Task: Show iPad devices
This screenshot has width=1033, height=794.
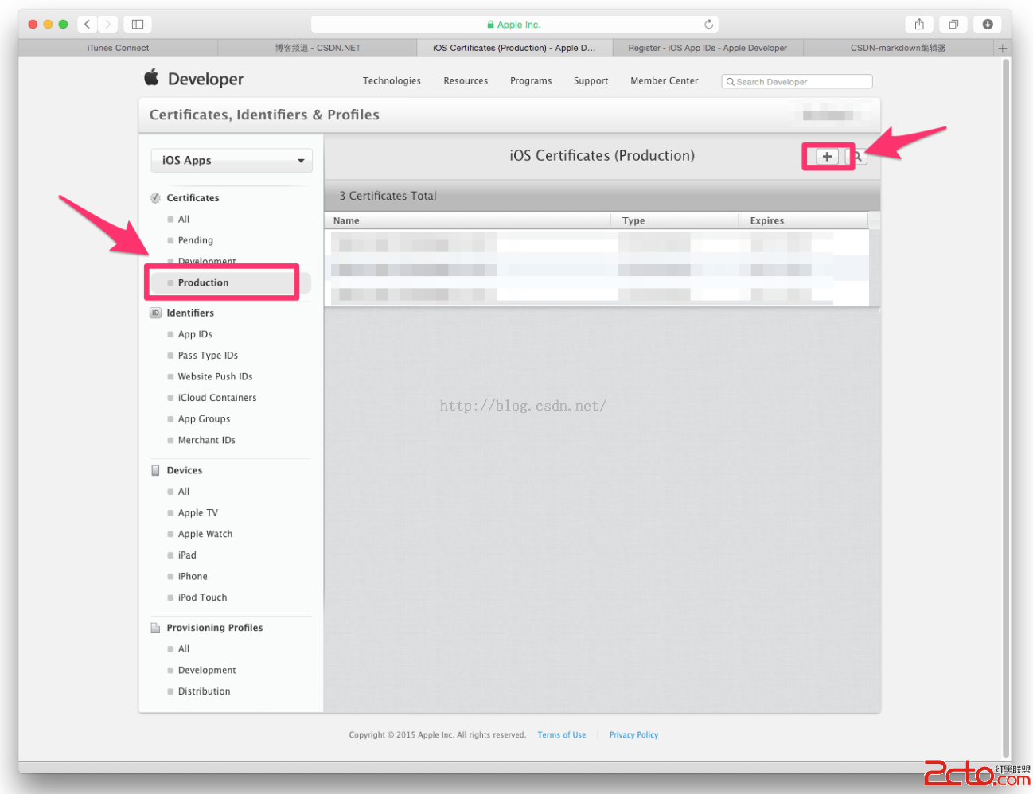Action: (x=187, y=555)
